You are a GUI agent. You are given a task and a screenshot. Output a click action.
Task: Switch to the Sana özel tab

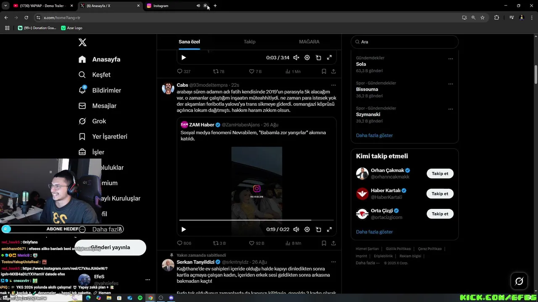189,42
